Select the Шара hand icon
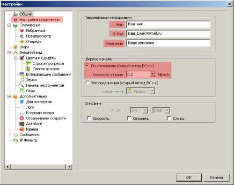 click(x=15, y=47)
